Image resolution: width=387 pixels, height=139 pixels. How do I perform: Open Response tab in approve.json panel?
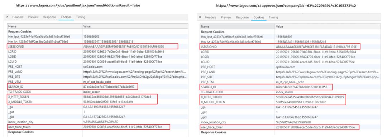point(242,17)
